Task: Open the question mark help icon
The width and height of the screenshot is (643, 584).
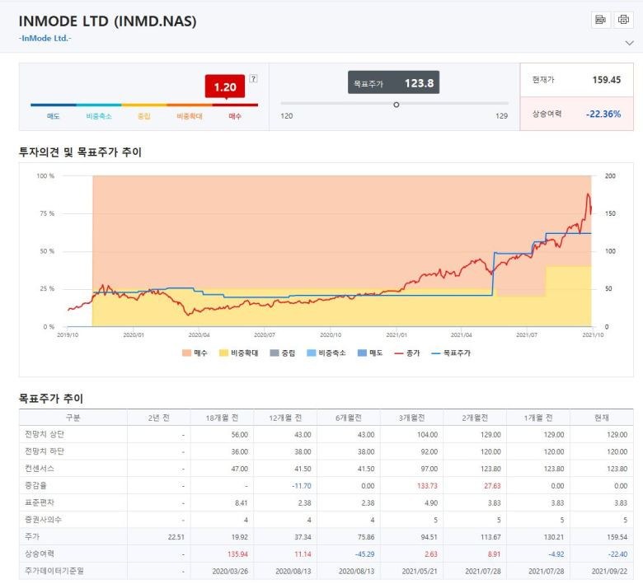Action: [x=253, y=79]
